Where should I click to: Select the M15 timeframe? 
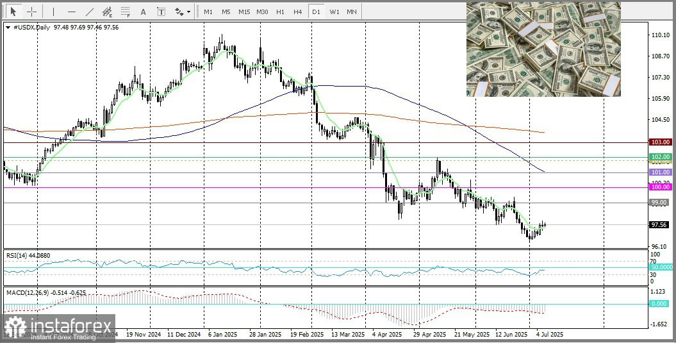click(243, 12)
